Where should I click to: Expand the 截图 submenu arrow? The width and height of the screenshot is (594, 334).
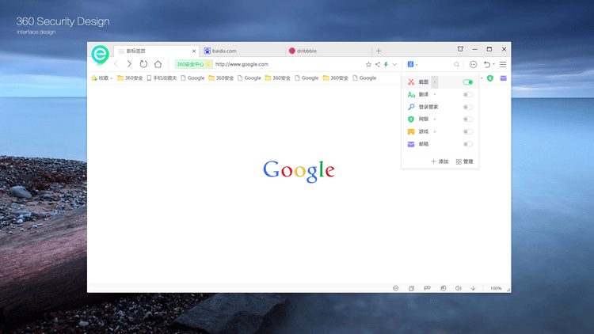[434, 82]
